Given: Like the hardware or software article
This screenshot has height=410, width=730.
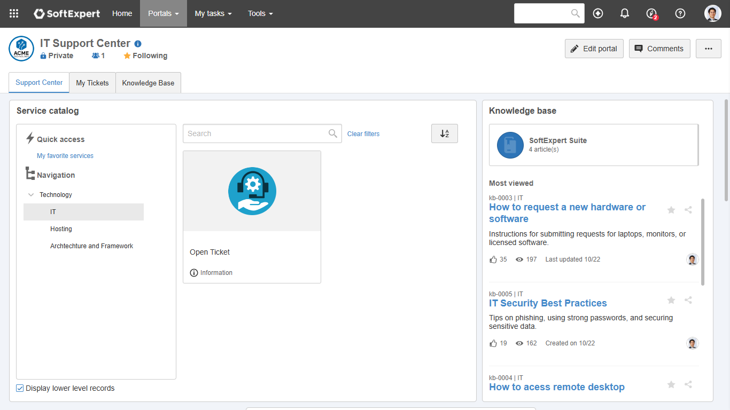Looking at the screenshot, I should tap(493, 259).
